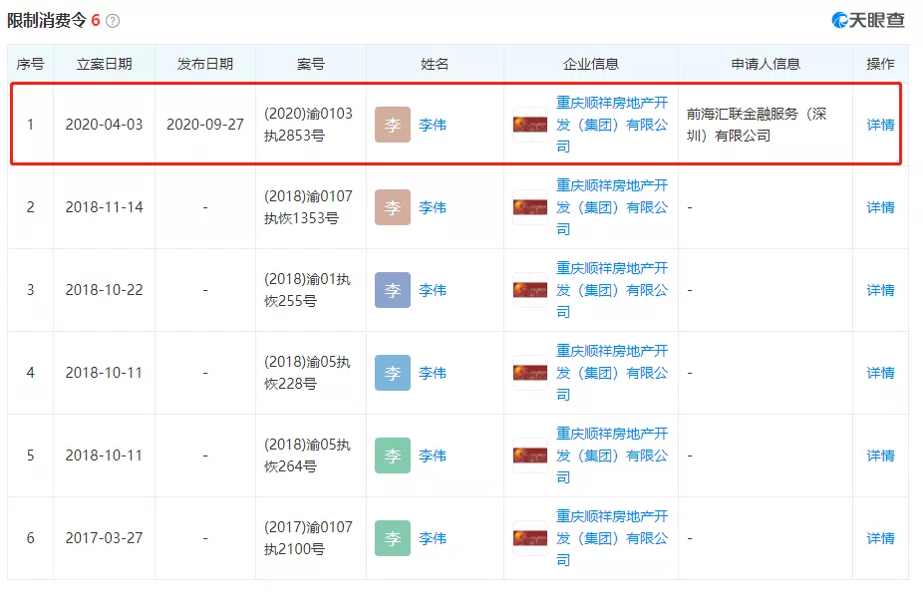Open 详情 for case 执2853号
This screenshot has height=607, width=923.
pos(880,125)
